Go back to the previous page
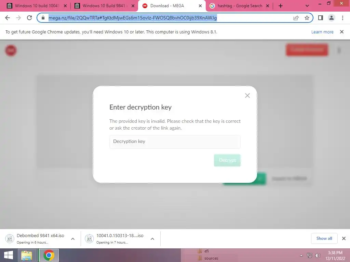 [x=8, y=18]
